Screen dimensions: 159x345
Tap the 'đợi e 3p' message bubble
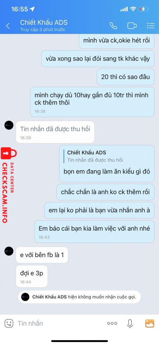(32, 276)
